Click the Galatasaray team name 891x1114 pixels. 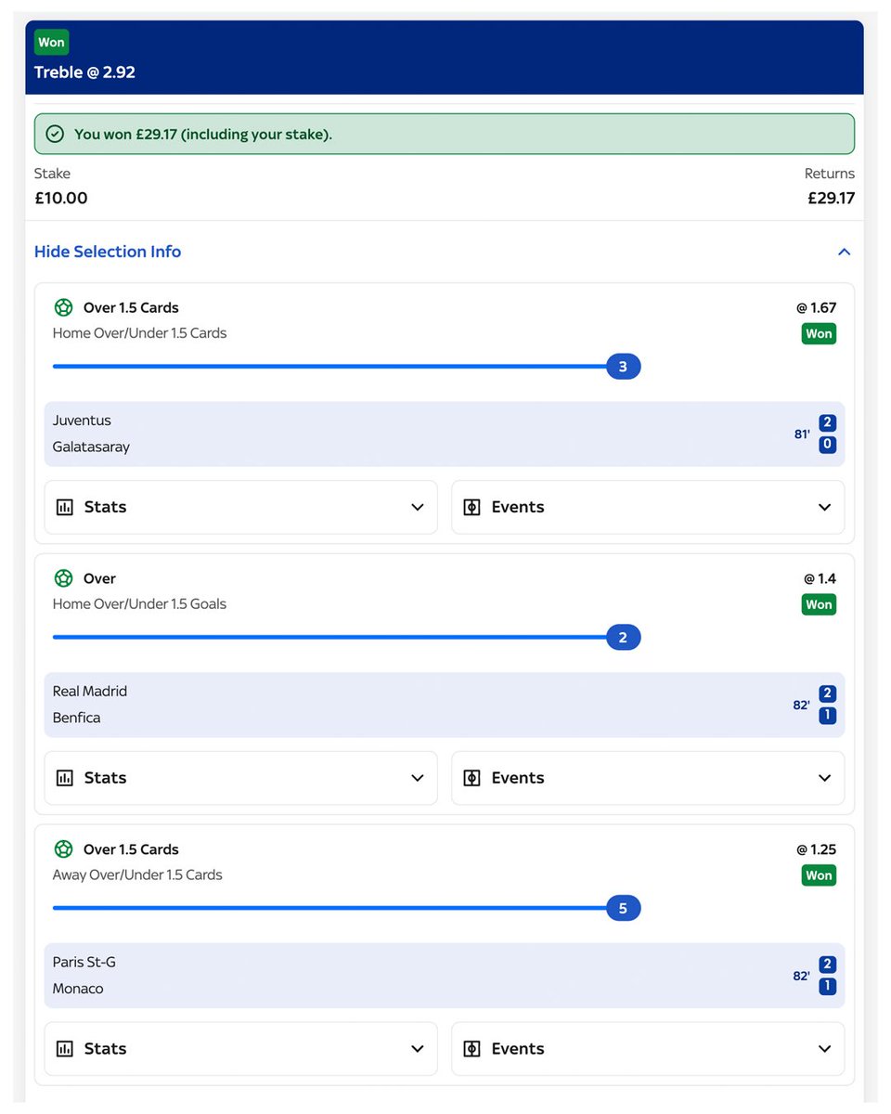(91, 447)
